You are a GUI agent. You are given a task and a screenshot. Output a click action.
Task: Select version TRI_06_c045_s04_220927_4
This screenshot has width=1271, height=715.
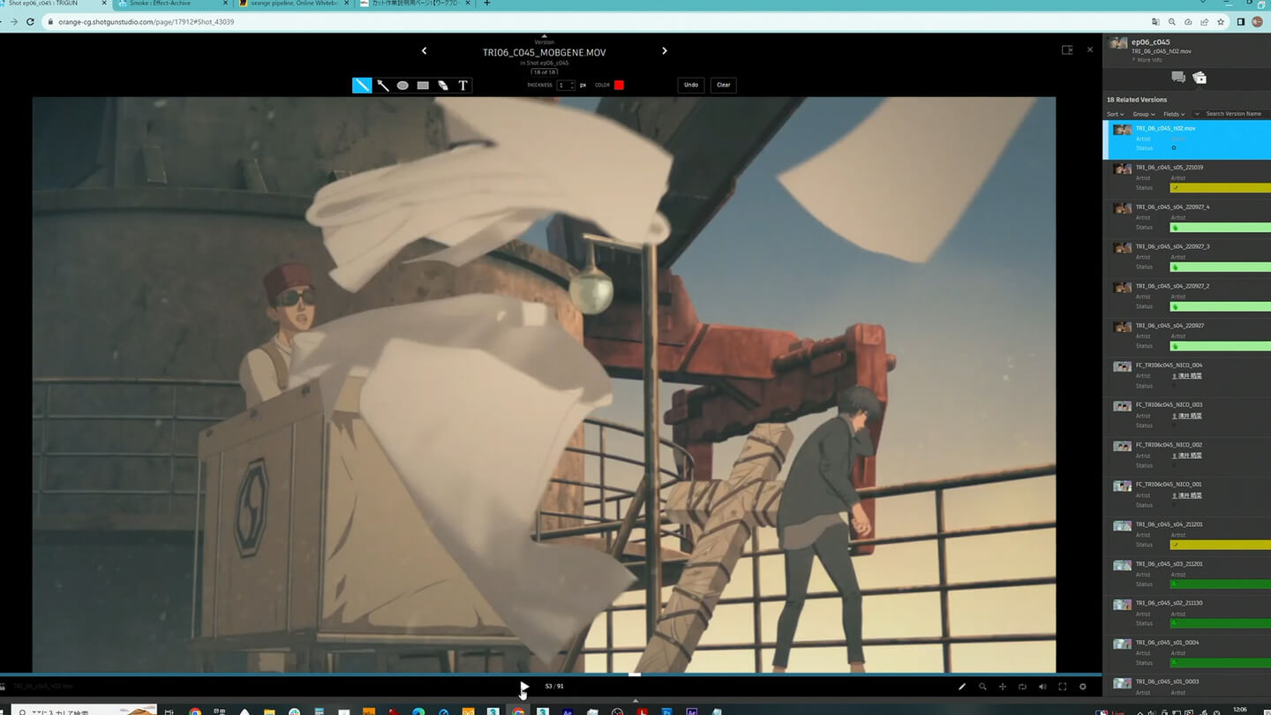coord(1186,218)
